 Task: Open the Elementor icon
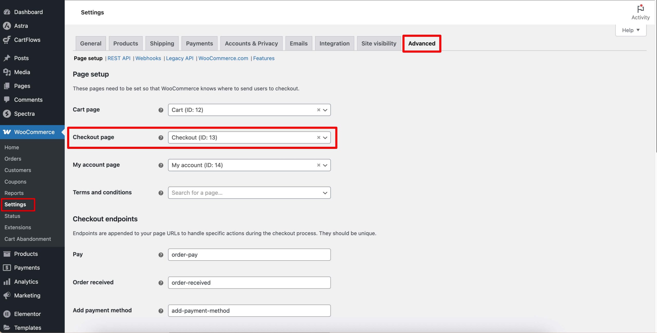7,314
